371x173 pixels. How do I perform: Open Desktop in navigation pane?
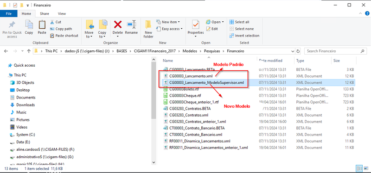click(x=20, y=90)
